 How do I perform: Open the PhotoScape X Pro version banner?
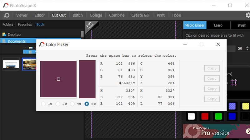217,131
